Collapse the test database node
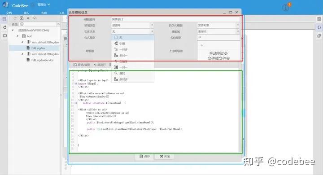The height and width of the screenshot is (175, 323). (17, 36)
